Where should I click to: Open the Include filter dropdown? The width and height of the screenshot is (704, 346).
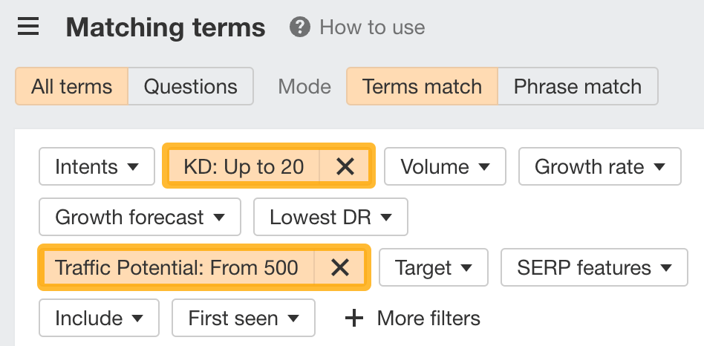coord(99,319)
